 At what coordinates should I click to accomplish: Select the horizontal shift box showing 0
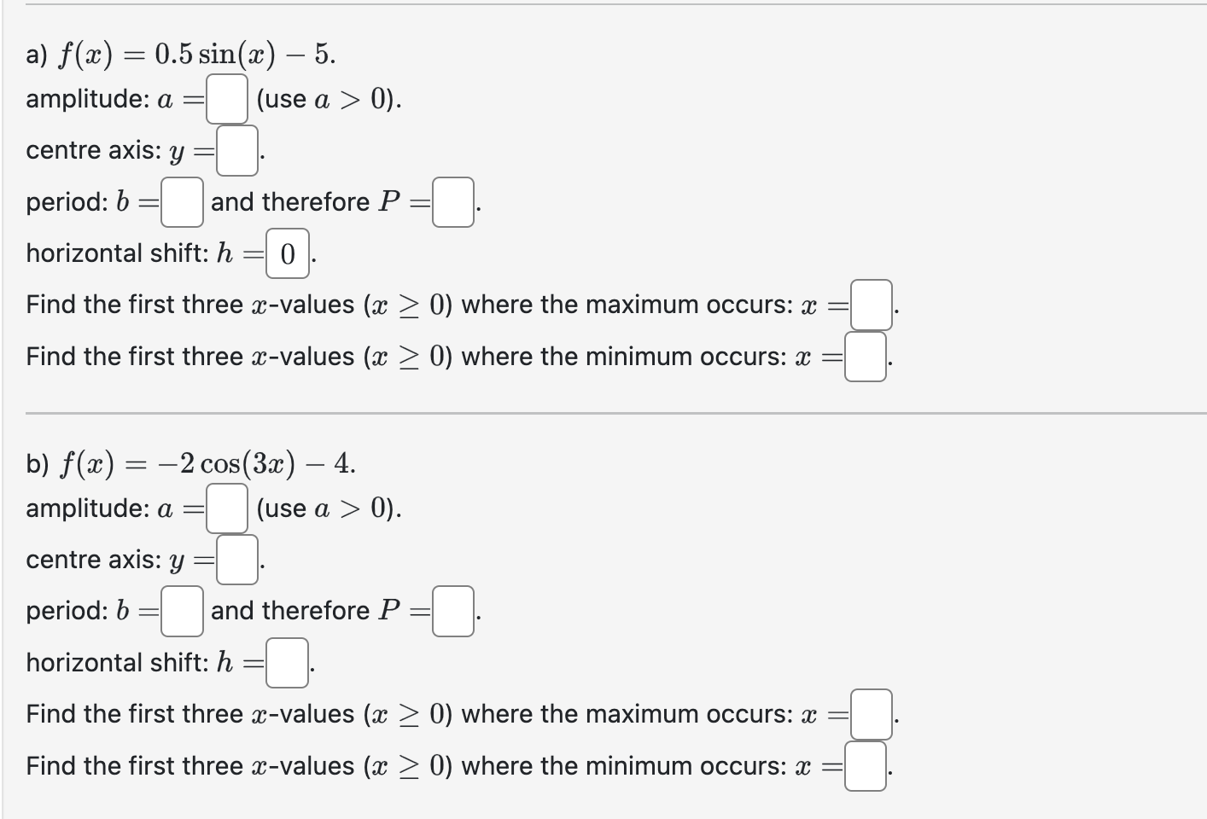click(x=288, y=253)
